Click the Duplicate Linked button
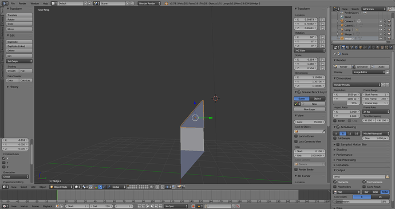395x209 pixels. 19,46
